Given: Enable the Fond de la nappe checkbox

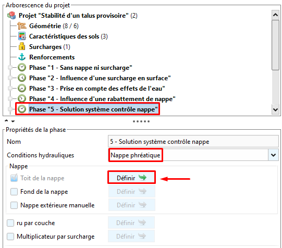Looking at the screenshot, I should (x=14, y=192).
